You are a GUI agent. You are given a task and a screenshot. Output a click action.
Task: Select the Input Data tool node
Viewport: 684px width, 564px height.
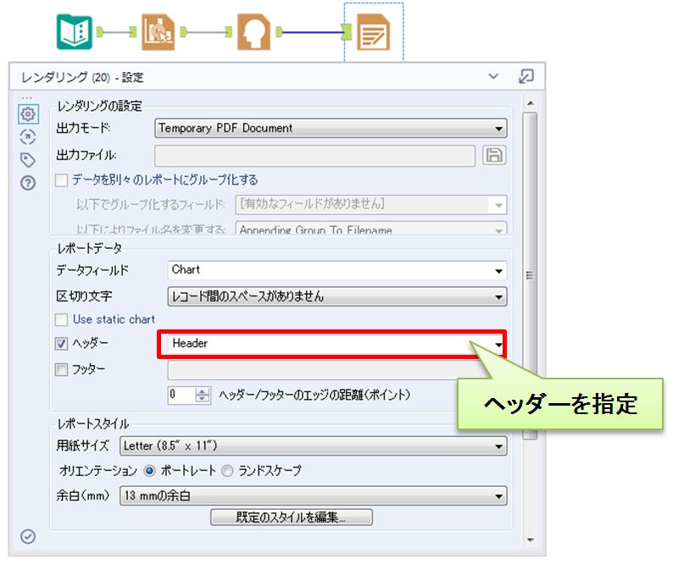(x=74, y=31)
